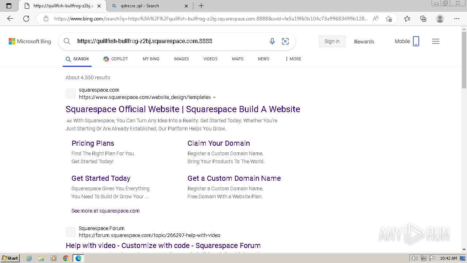Start voice search with the microphone icon
The image size is (467, 263).
[272, 41]
